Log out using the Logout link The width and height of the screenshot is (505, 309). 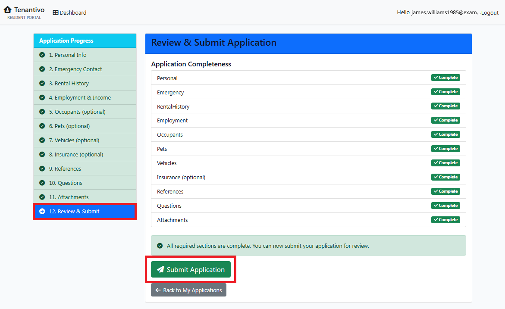pos(490,12)
